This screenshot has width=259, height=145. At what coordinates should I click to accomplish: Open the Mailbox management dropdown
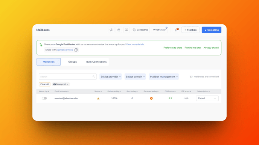tap(164, 76)
